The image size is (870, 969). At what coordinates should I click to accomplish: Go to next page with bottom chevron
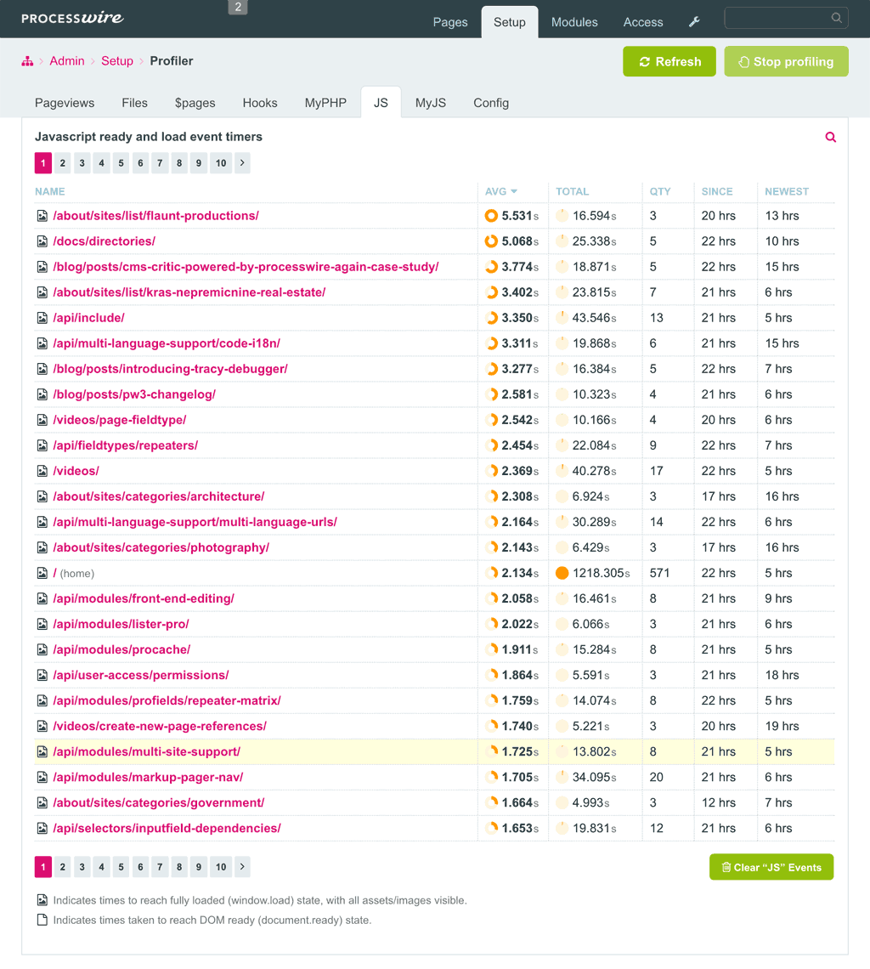(x=242, y=867)
